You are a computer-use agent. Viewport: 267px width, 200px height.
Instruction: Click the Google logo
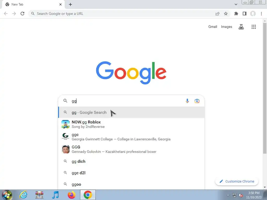(x=131, y=73)
